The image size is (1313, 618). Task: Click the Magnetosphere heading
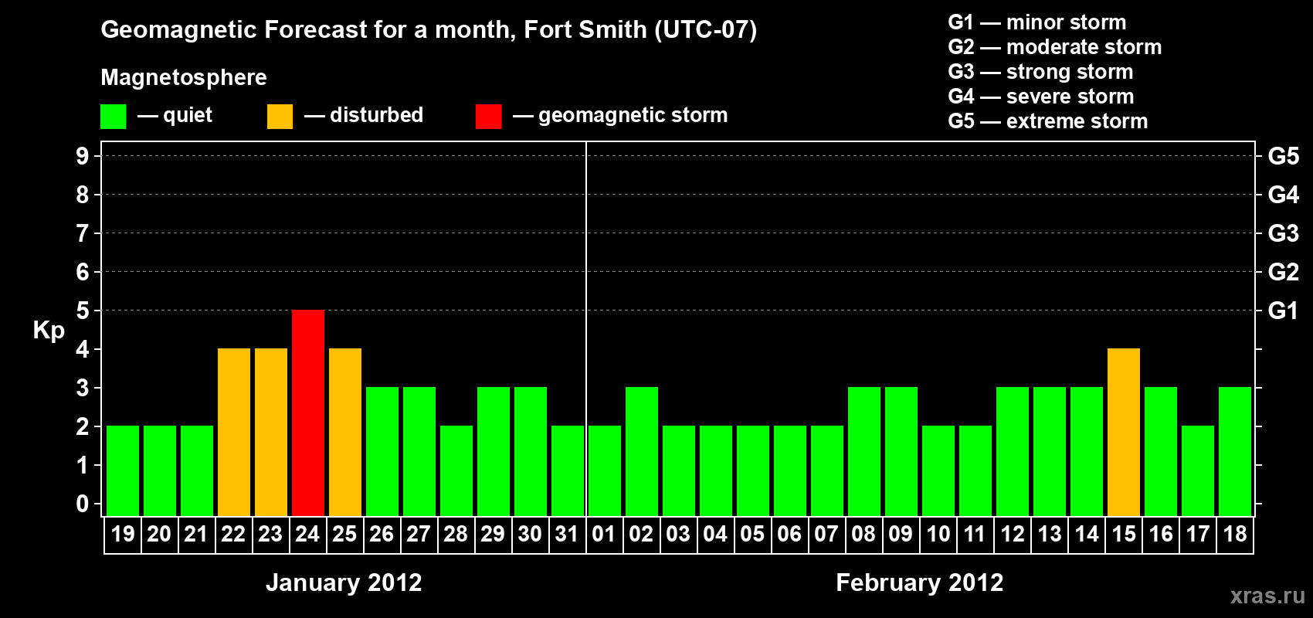(184, 78)
